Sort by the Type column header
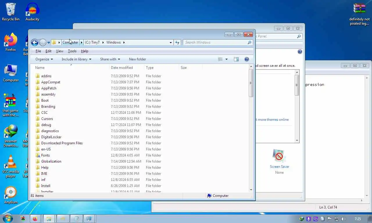This screenshot has width=372, height=223. point(162,68)
